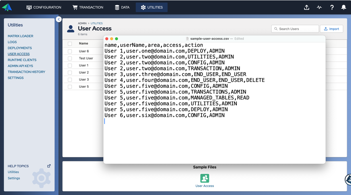Click the MANAGED_TABLES,READ line in CSV
This screenshot has height=195, width=351.
[x=177, y=98]
